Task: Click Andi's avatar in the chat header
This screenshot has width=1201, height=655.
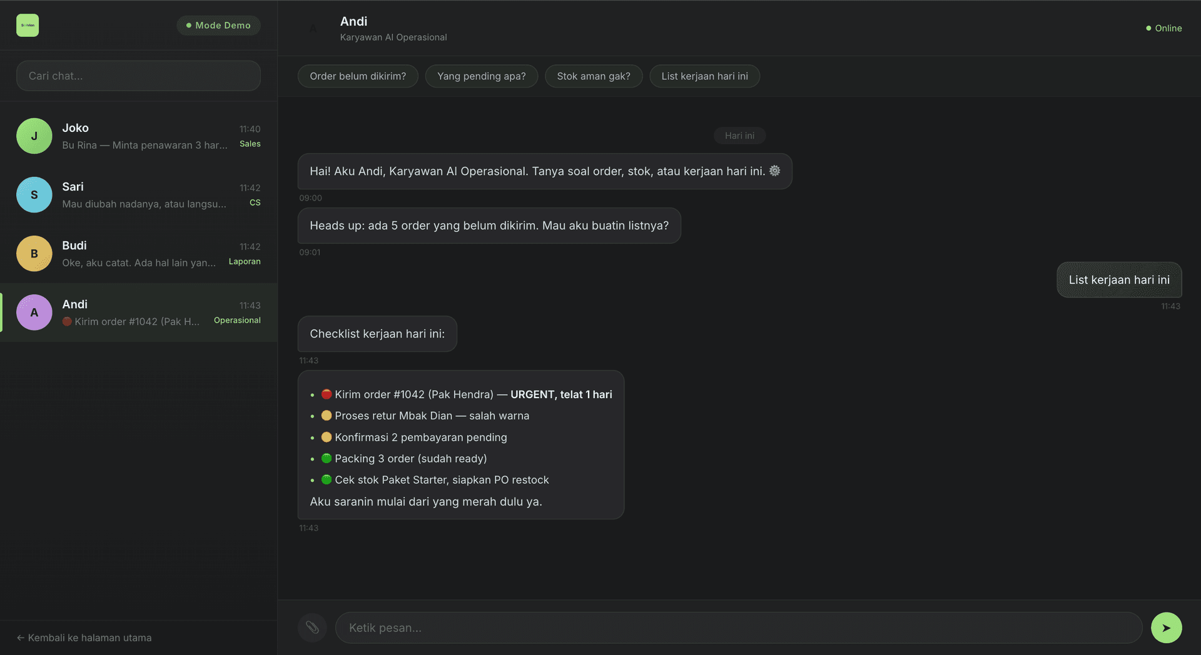Action: point(313,27)
